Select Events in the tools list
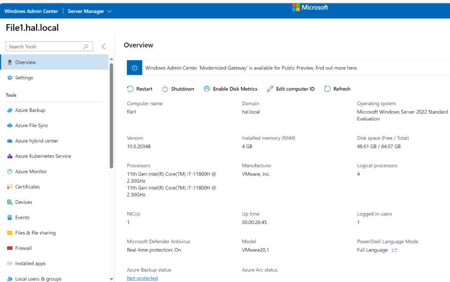The height and width of the screenshot is (282, 450). click(x=22, y=217)
